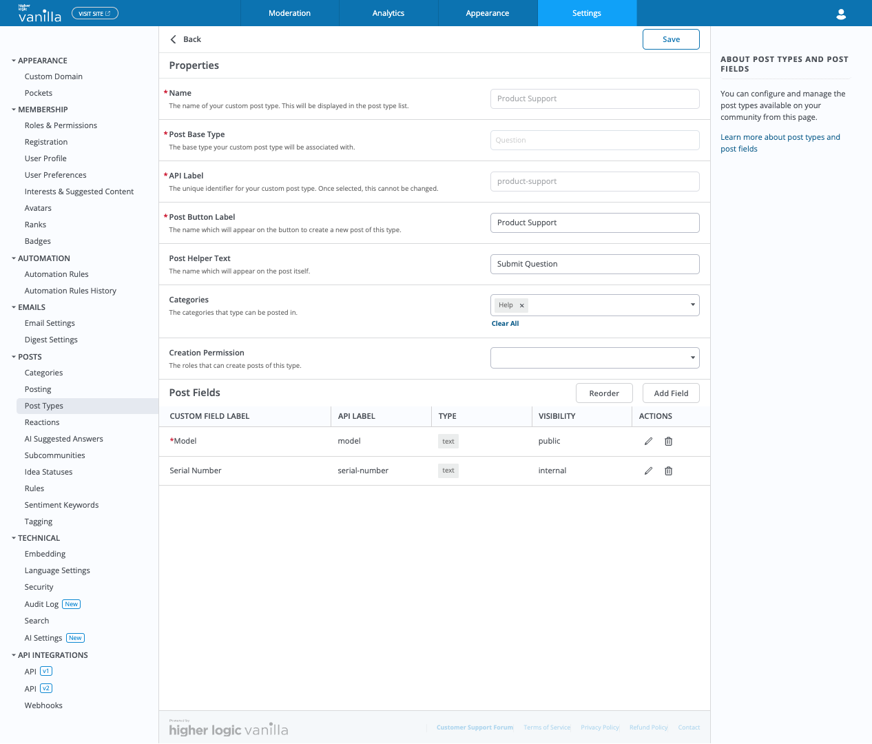Open Terms of Service footer link
The height and width of the screenshot is (744, 872).
[547, 727]
